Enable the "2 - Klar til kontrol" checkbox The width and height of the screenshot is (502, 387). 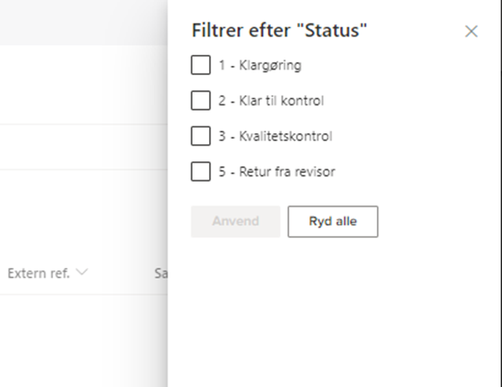click(x=200, y=100)
